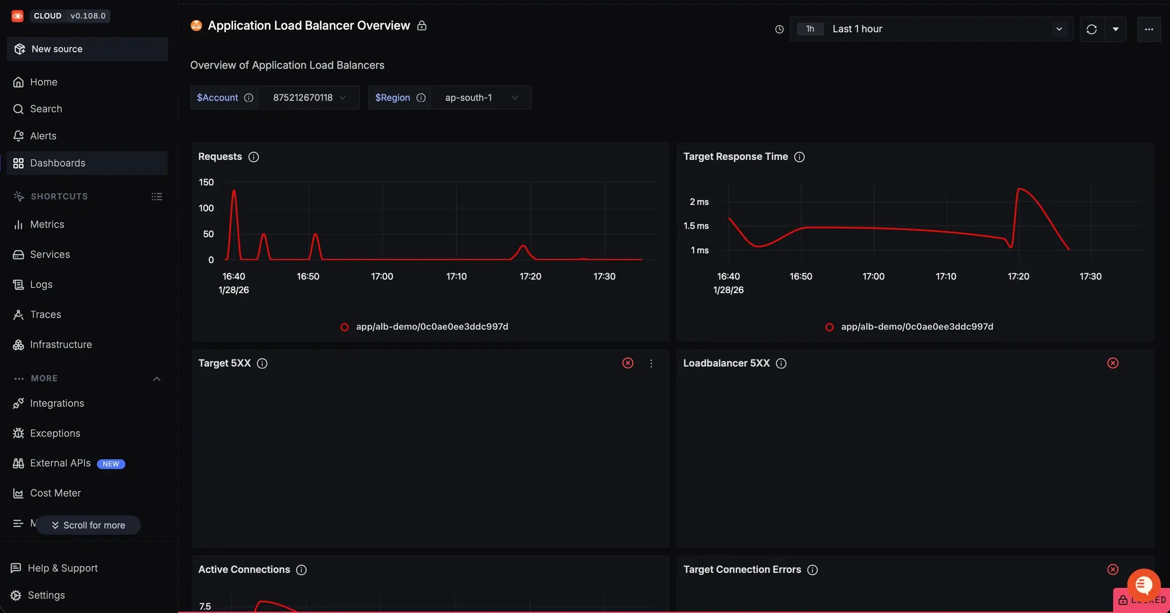1170x613 pixels.
Task: Click the shortcuts list edit icon
Action: coord(157,197)
